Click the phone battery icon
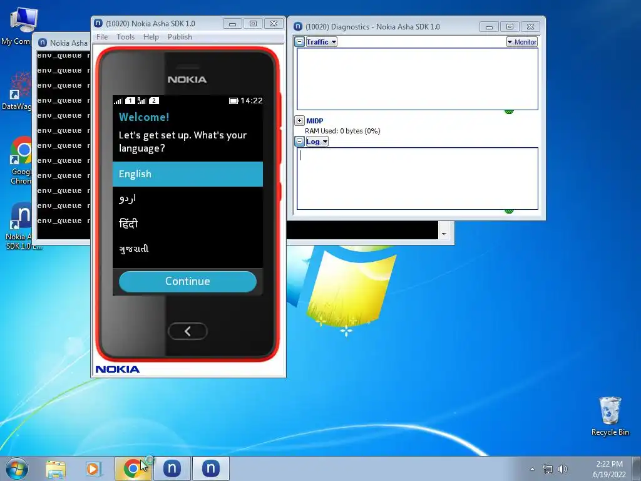This screenshot has height=481, width=641. pos(233,101)
